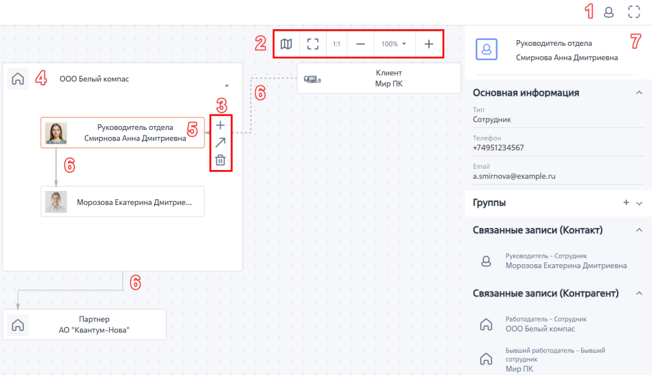Expand the Группы section chevron
This screenshot has height=375, width=652.
click(x=639, y=203)
